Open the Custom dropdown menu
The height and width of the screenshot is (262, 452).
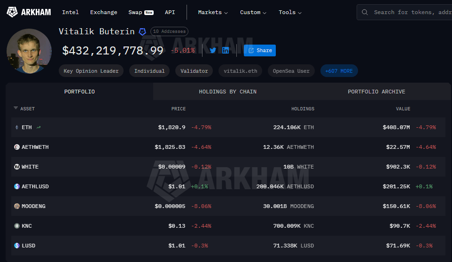click(x=253, y=12)
